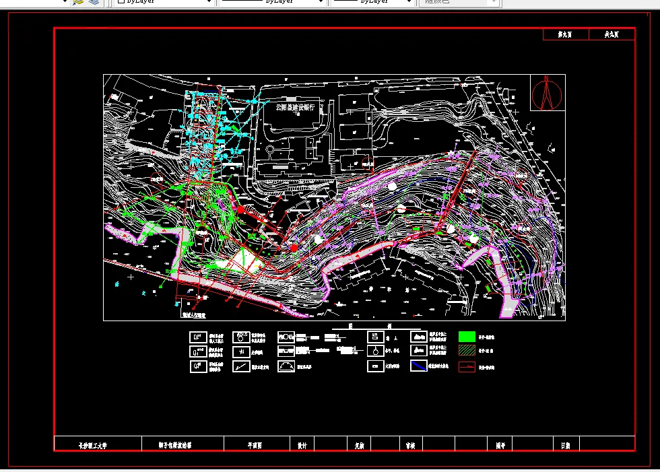Image resolution: width=660 pixels, height=472 pixels.
Task: Click the layer tool icon with yellow pencil
Action: click(x=78, y=2)
